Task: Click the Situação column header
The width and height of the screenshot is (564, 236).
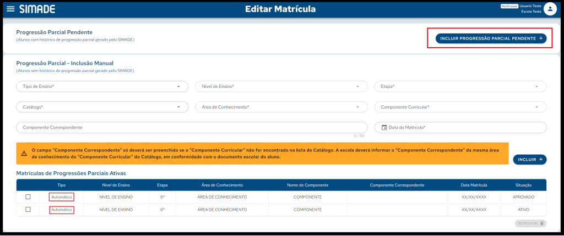Action: click(523, 186)
